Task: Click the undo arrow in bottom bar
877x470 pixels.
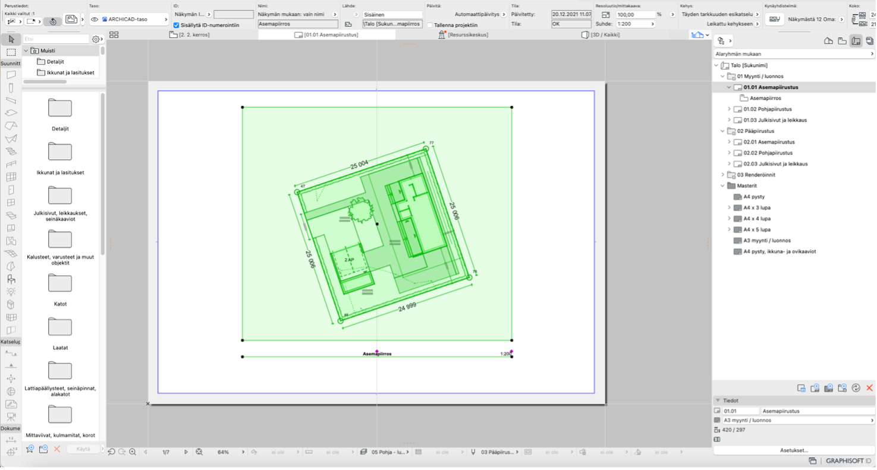Action: [111, 452]
